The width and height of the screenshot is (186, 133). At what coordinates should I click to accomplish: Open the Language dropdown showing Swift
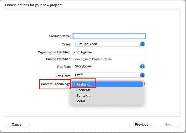pyautogui.click(x=107, y=75)
